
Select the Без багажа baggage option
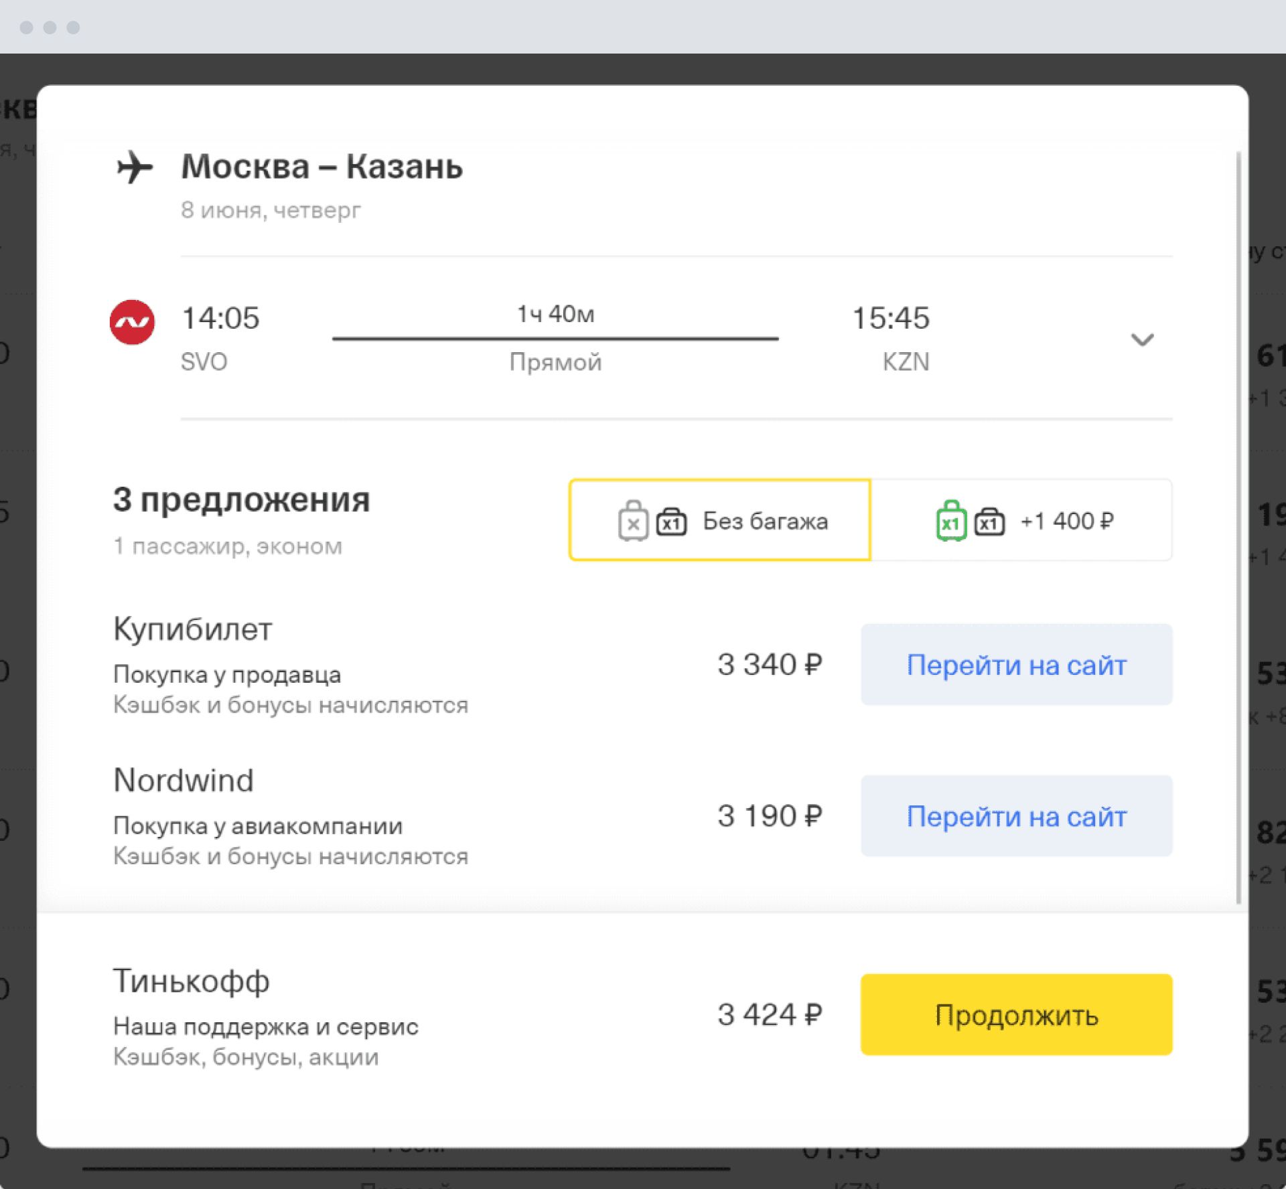tap(720, 520)
